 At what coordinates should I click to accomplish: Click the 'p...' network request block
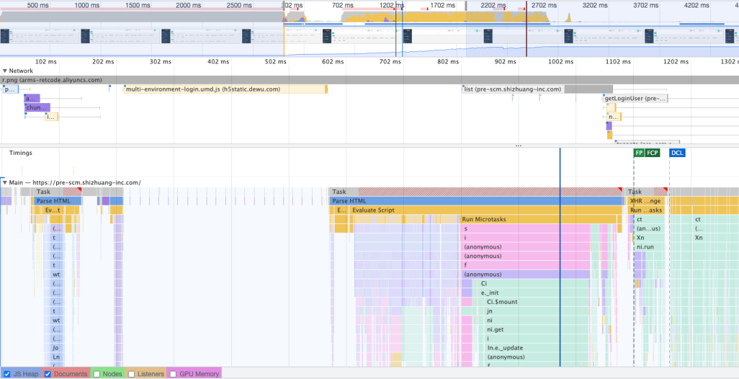pyautogui.click(x=11, y=89)
